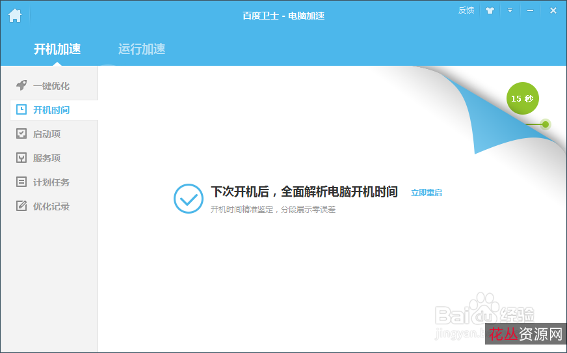Screen dimensions: 567x353
Task: Close the 电脑加速 window
Action: pyautogui.click(x=553, y=10)
